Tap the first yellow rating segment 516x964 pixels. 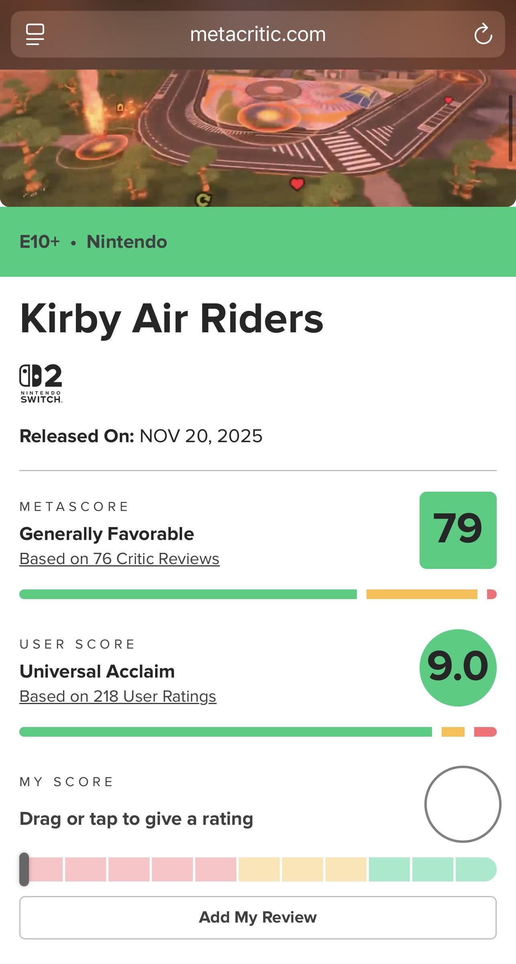point(259,869)
